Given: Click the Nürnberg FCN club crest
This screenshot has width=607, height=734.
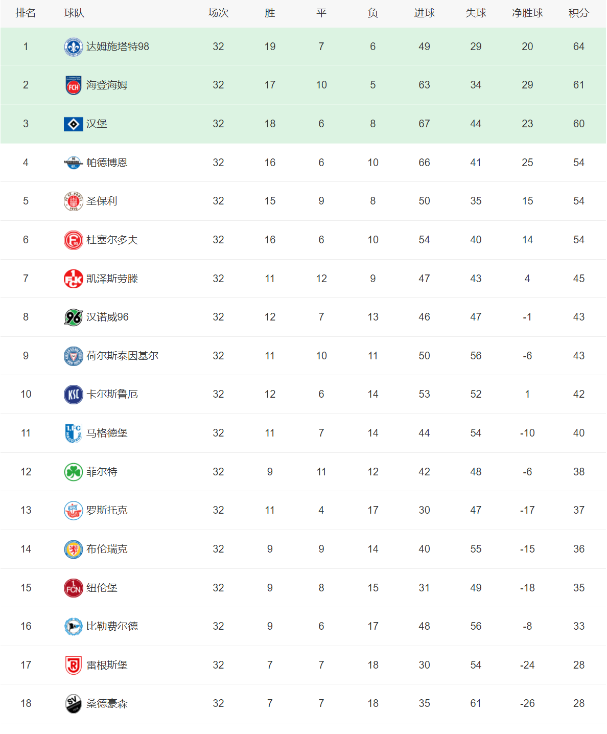Looking at the screenshot, I should click(x=73, y=588).
